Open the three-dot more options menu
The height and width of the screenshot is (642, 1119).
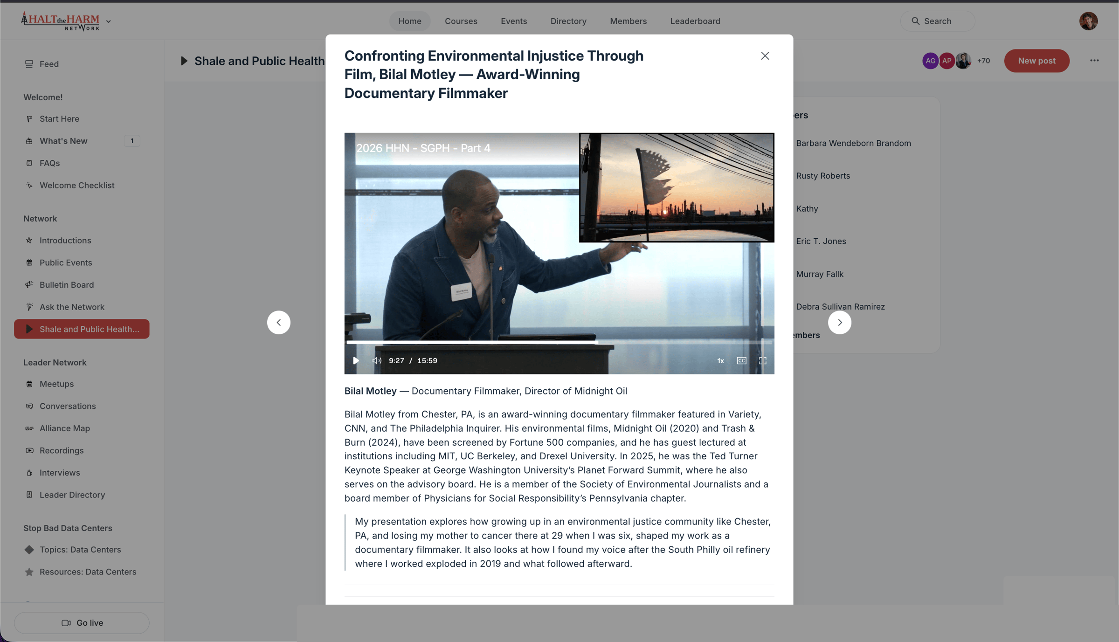tap(1094, 61)
